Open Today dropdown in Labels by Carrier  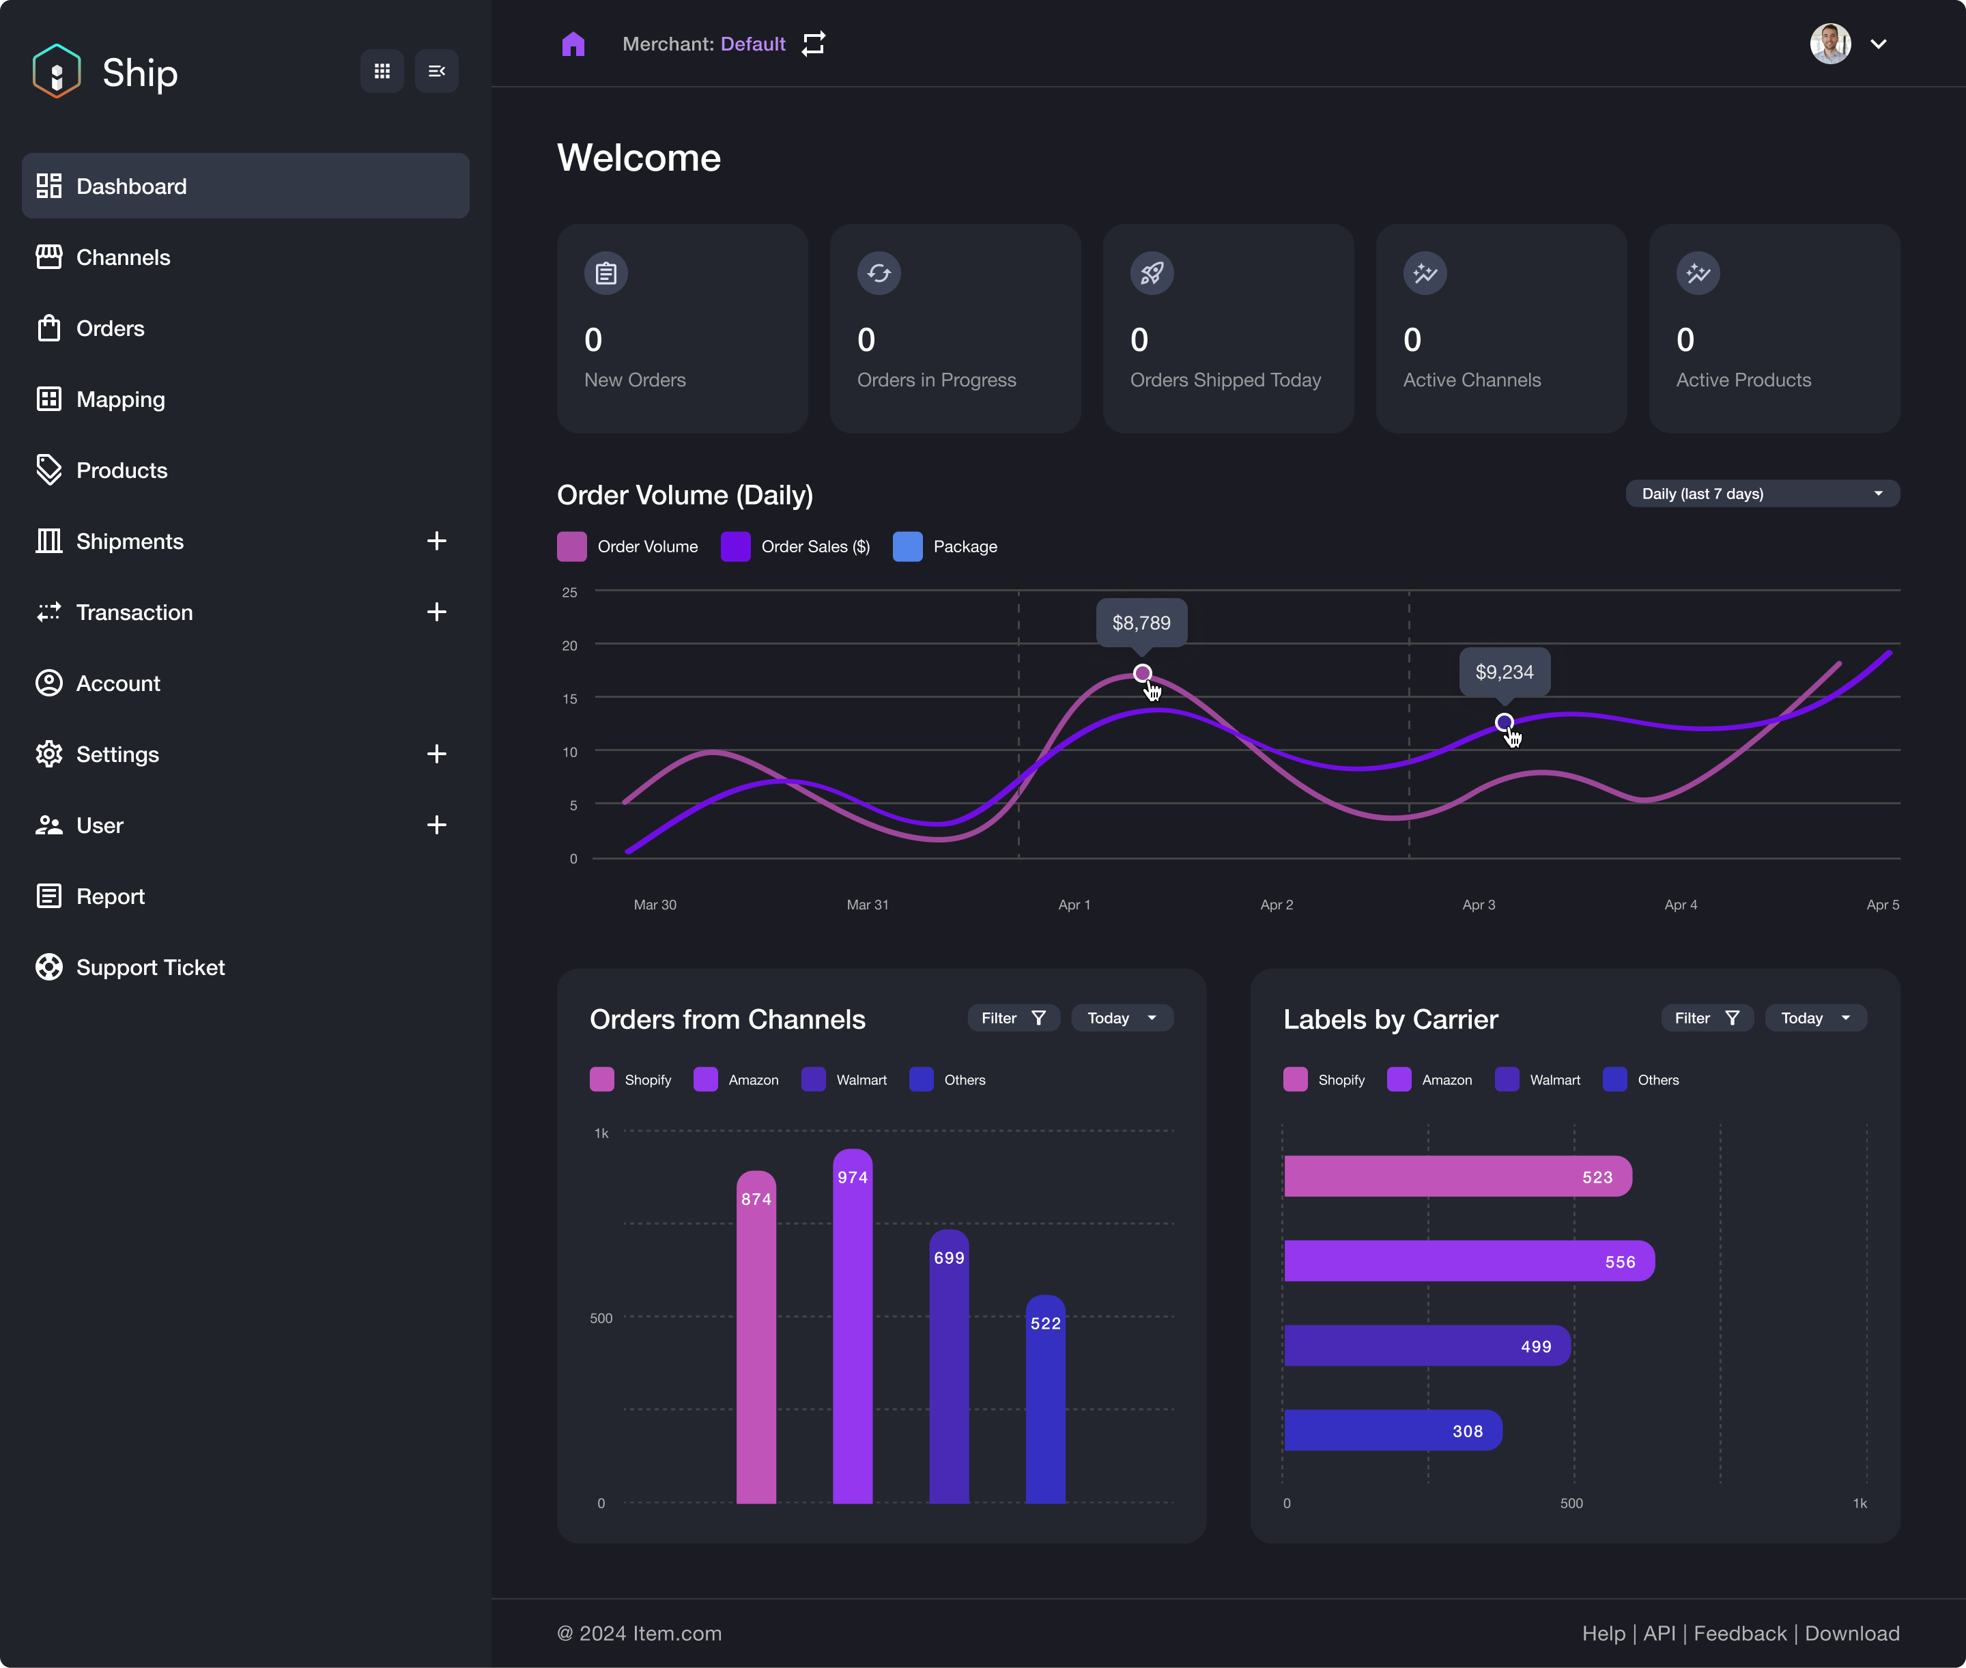pos(1814,1017)
